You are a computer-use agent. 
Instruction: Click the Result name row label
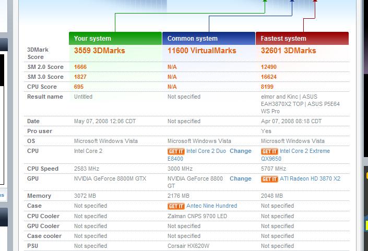[x=45, y=97]
